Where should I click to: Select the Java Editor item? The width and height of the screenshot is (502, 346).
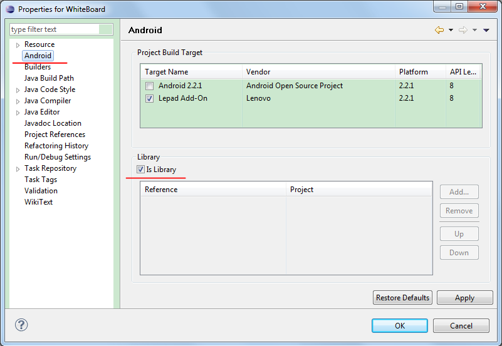42,112
